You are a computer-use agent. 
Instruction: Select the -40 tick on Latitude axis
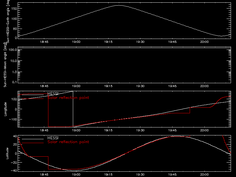pyautogui.click(x=14, y=171)
